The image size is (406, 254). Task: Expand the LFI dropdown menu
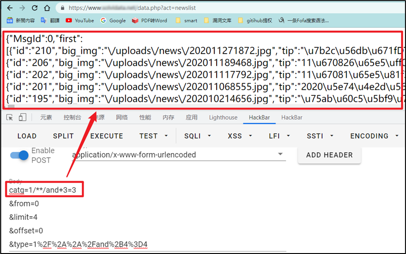(279, 136)
